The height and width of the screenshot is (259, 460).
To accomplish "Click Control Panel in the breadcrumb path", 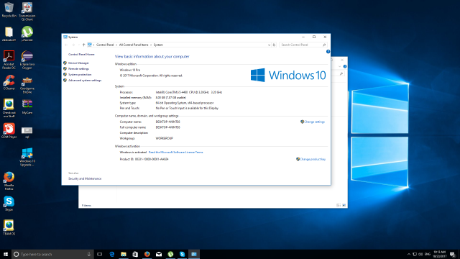I will (105, 45).
